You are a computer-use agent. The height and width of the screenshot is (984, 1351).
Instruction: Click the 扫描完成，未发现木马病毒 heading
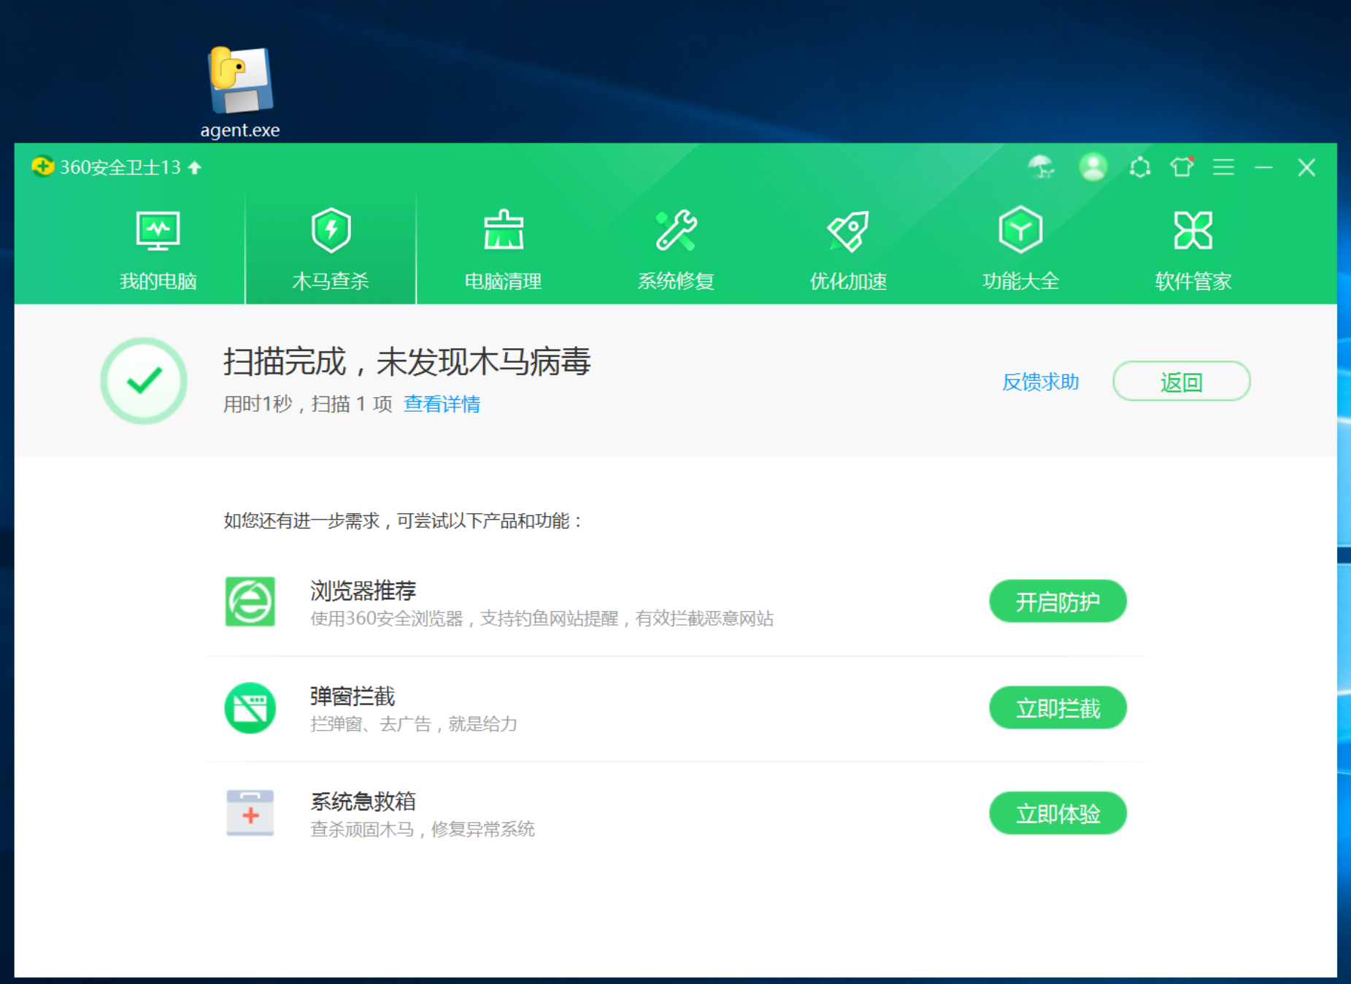click(407, 361)
